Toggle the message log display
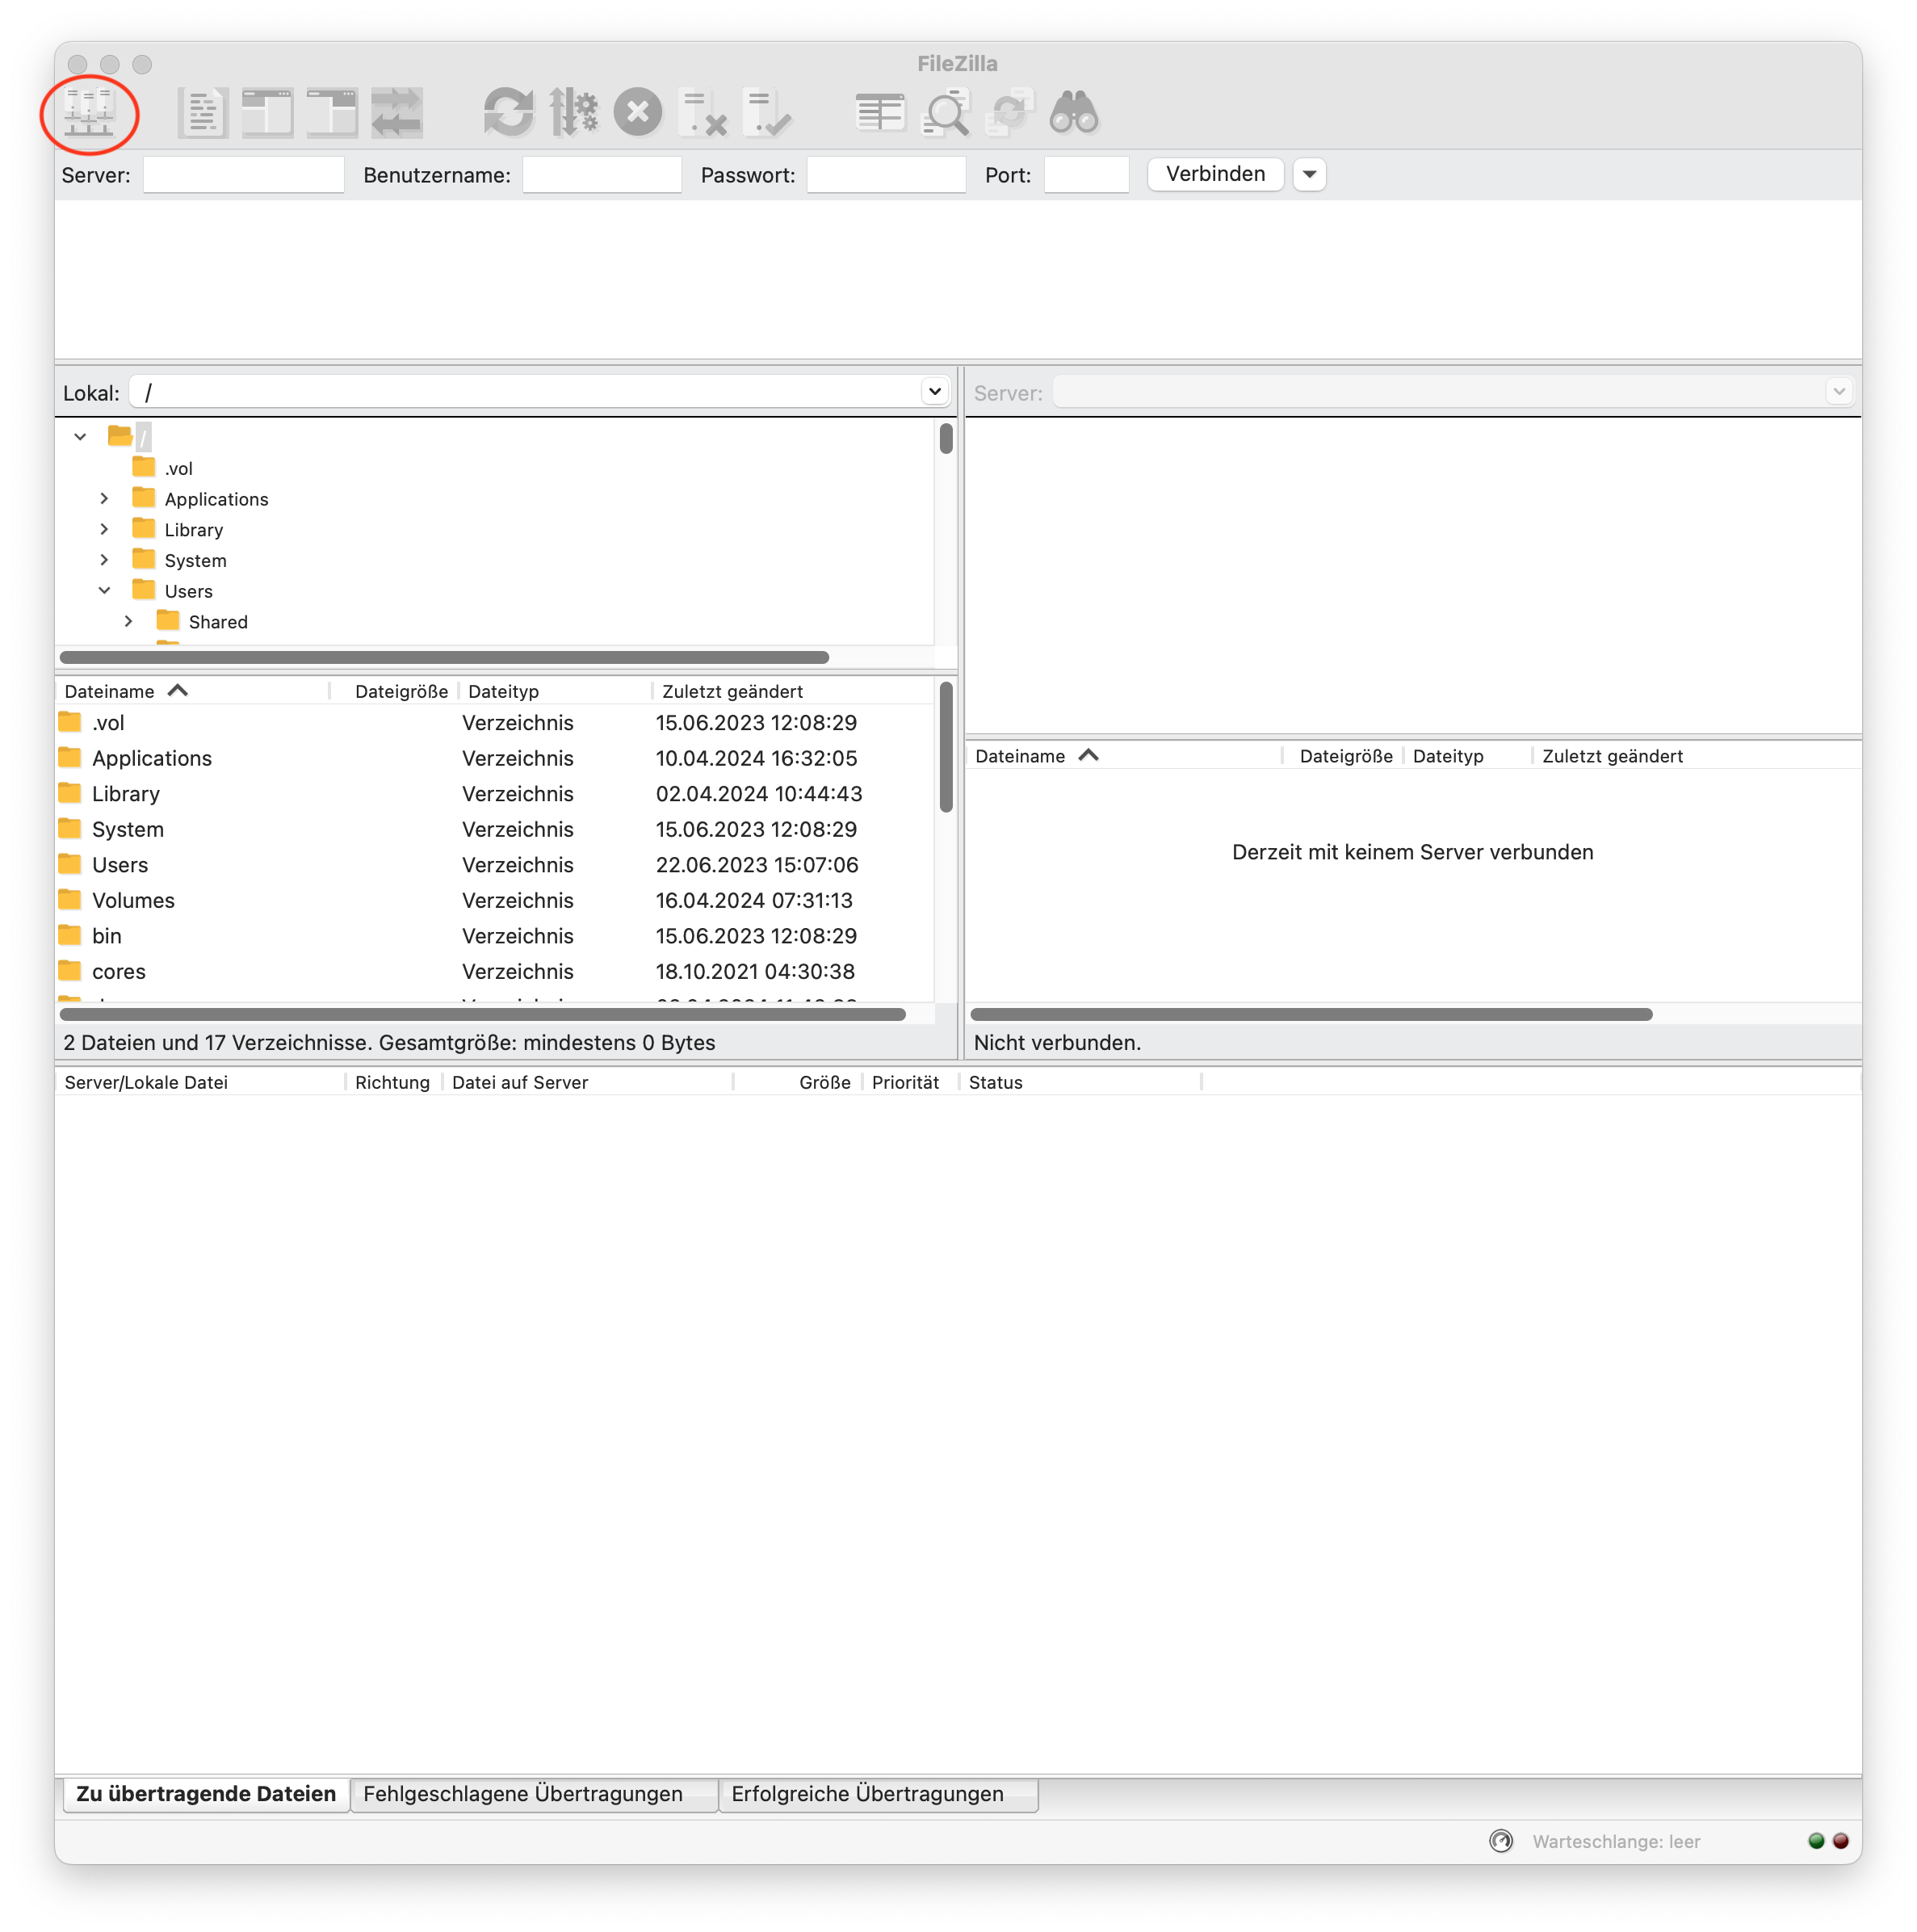Viewport: 1917px width, 1932px height. pyautogui.click(x=203, y=112)
